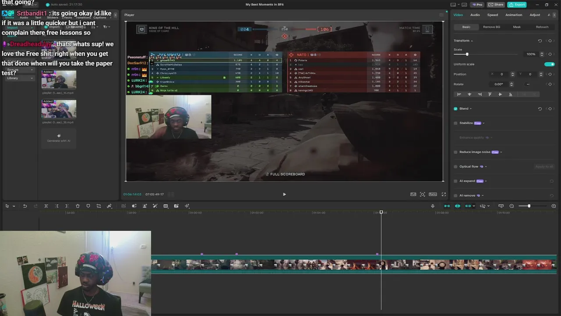Switch to the Video tab in inspector
The image size is (561, 316).
point(458,15)
